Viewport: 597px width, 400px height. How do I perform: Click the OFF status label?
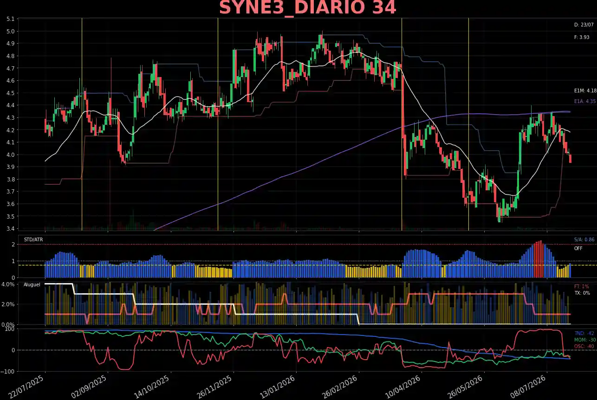click(578, 248)
